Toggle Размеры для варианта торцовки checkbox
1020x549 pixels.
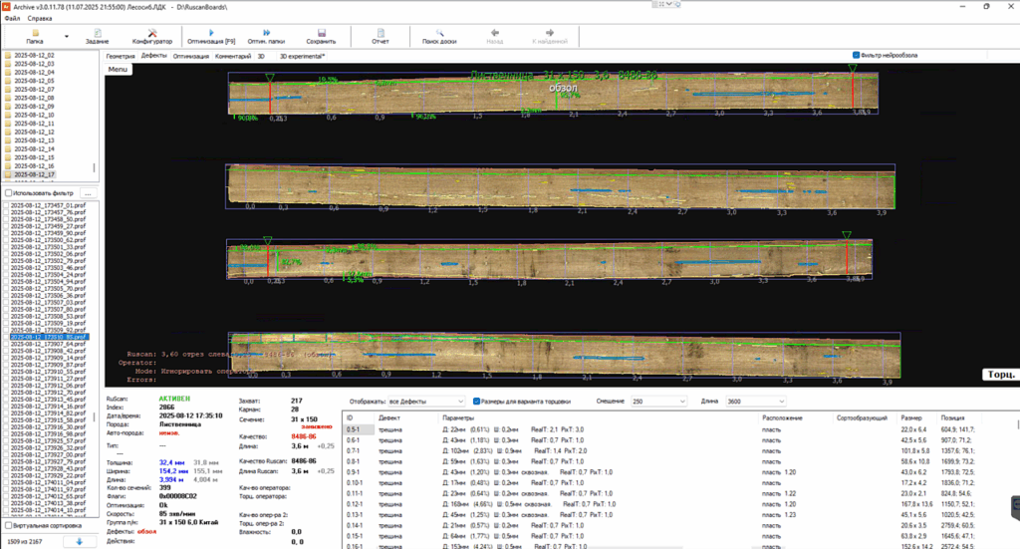[x=476, y=402]
